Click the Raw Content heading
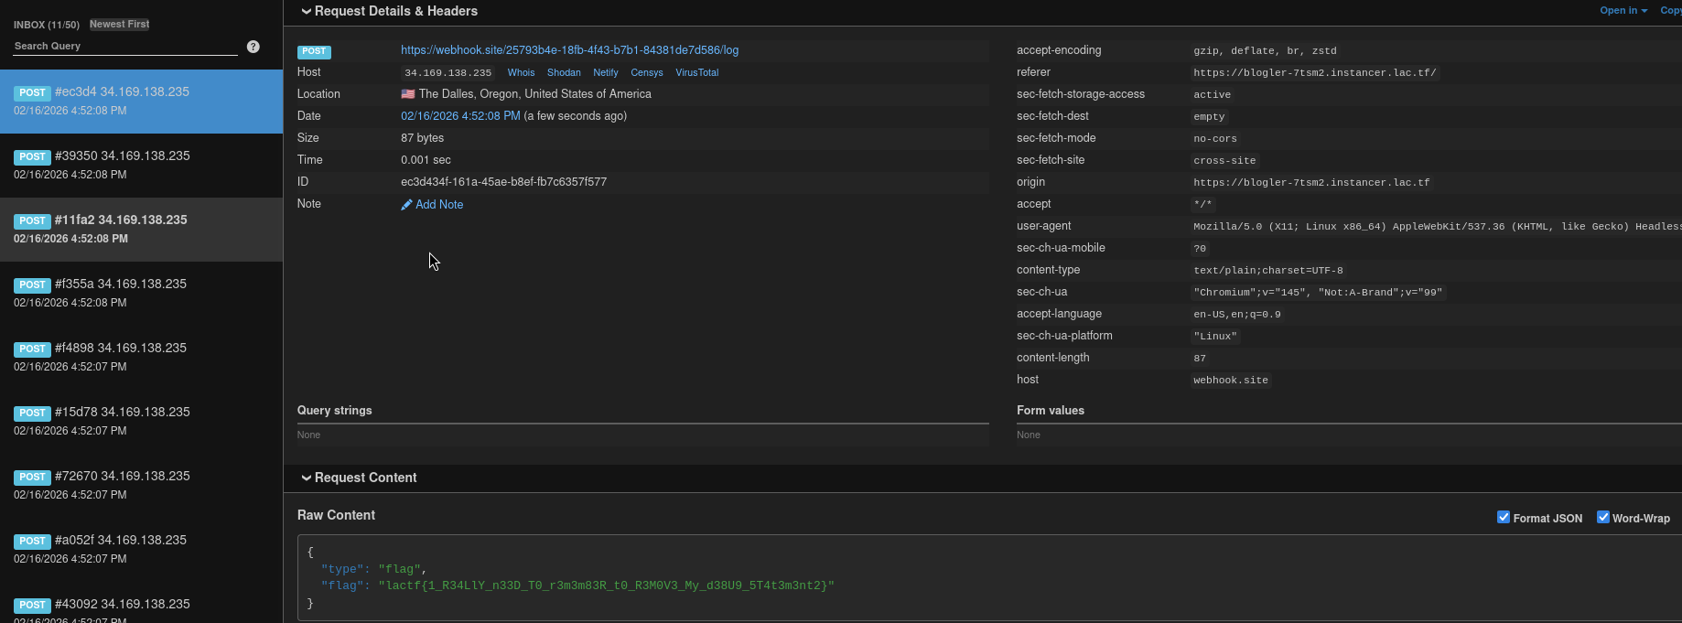 click(x=336, y=515)
